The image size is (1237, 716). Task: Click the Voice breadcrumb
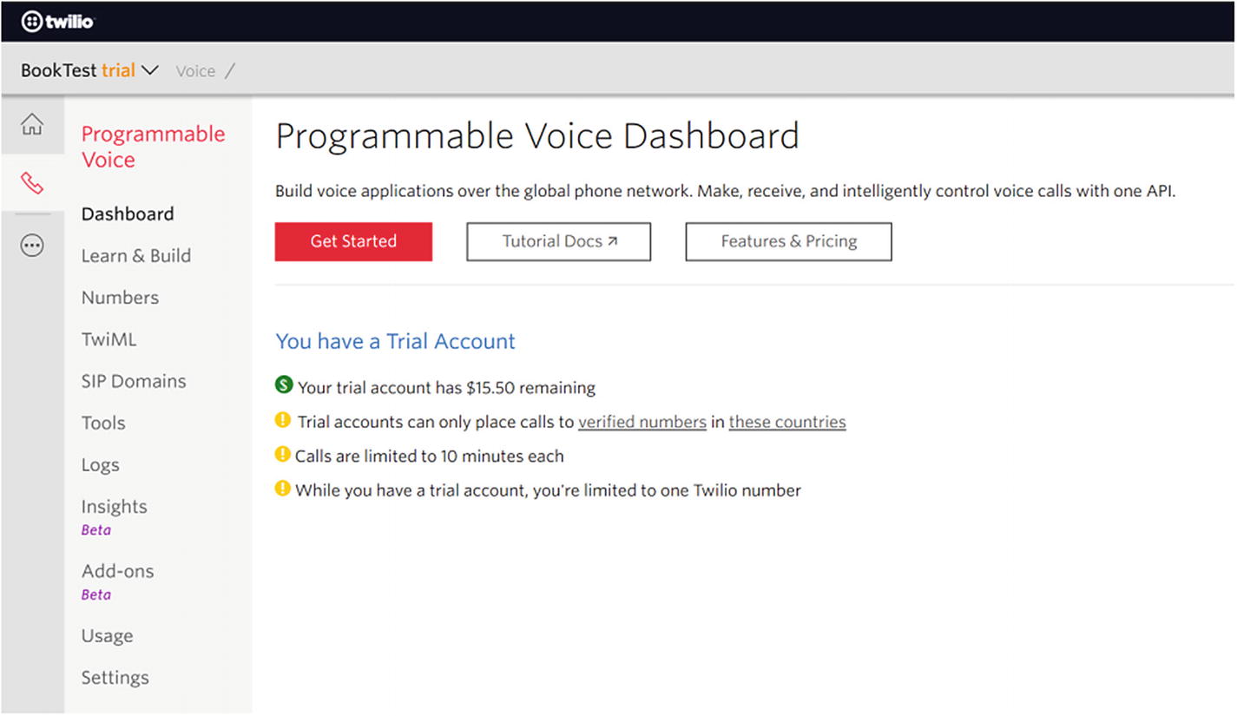point(195,71)
